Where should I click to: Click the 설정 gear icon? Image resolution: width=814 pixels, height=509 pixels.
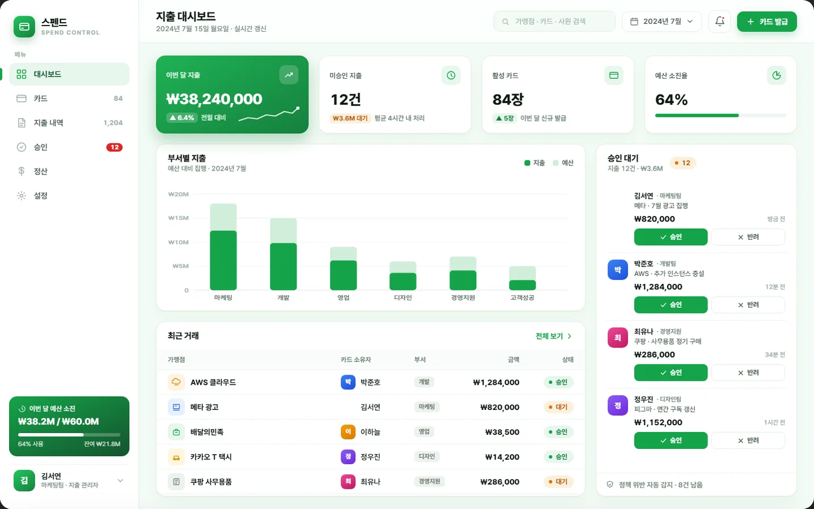tap(22, 196)
